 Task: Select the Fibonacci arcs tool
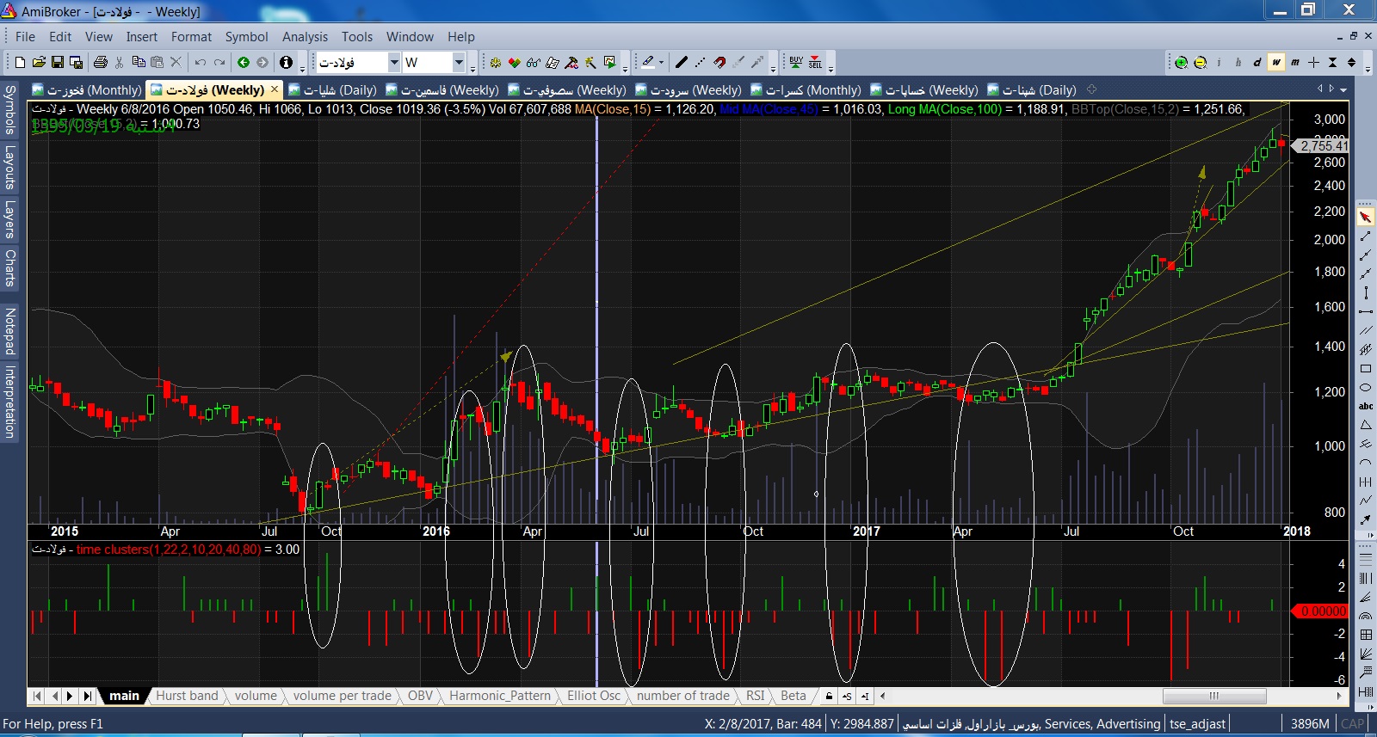pyautogui.click(x=1366, y=616)
